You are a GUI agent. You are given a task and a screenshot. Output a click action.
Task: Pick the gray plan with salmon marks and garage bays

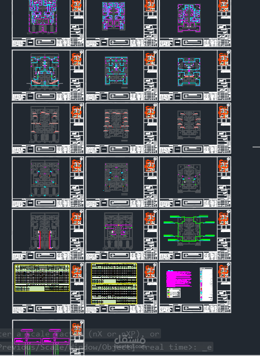click(x=44, y=124)
